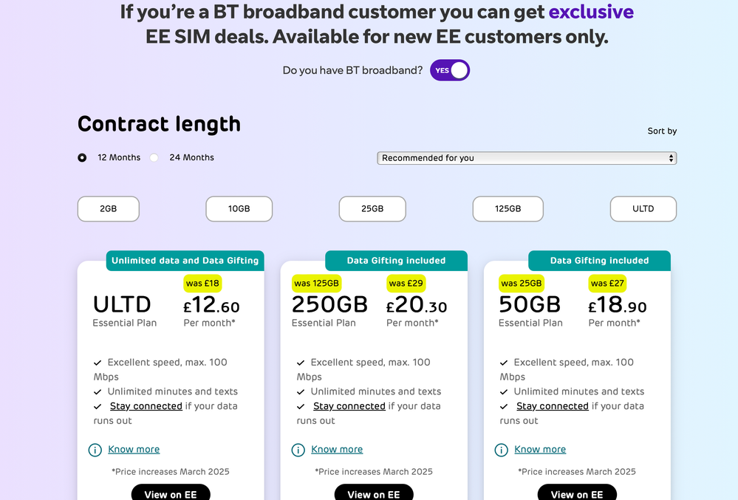738x500 pixels.
Task: Click Stay connected link in 250GB card
Action: 349,406
